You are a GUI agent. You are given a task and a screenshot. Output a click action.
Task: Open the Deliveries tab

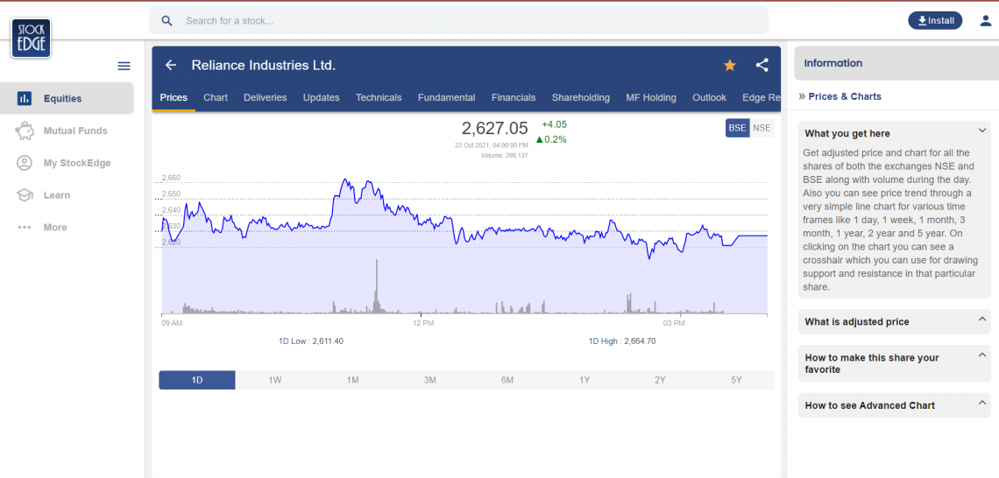pos(265,97)
